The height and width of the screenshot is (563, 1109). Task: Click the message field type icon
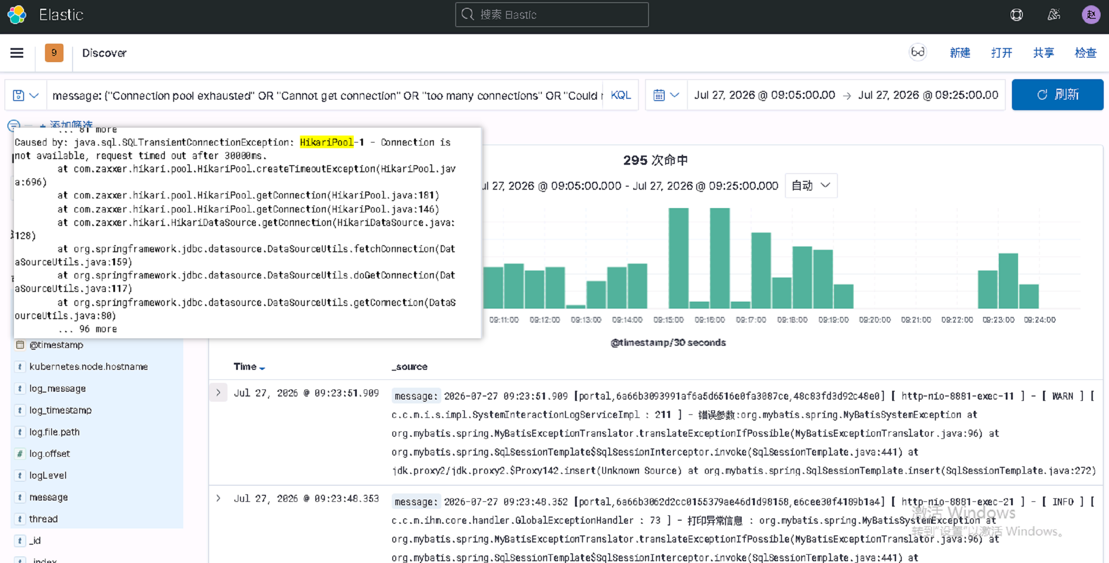tap(20, 497)
